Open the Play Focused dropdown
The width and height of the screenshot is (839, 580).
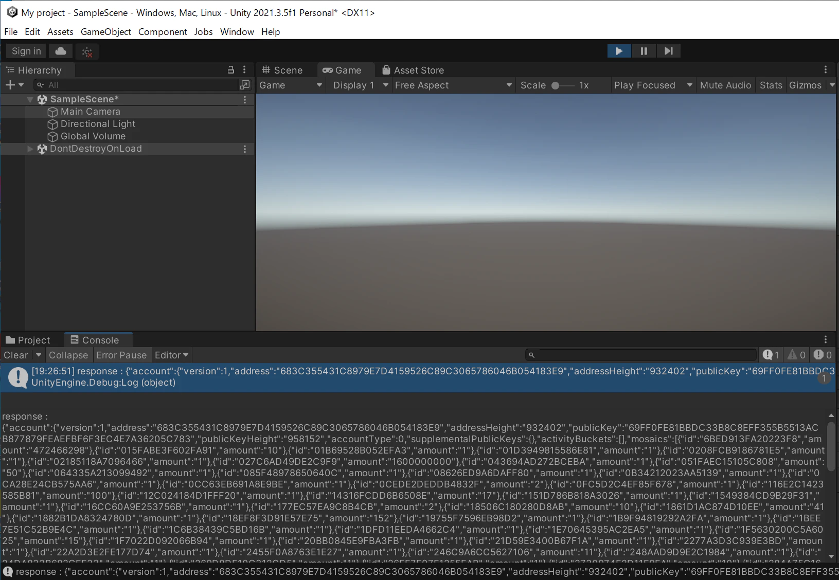tap(653, 85)
